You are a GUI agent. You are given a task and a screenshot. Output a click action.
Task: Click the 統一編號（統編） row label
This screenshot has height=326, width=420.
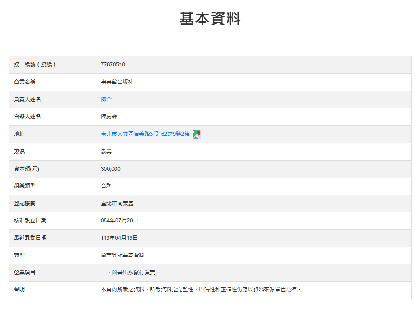[35, 64]
